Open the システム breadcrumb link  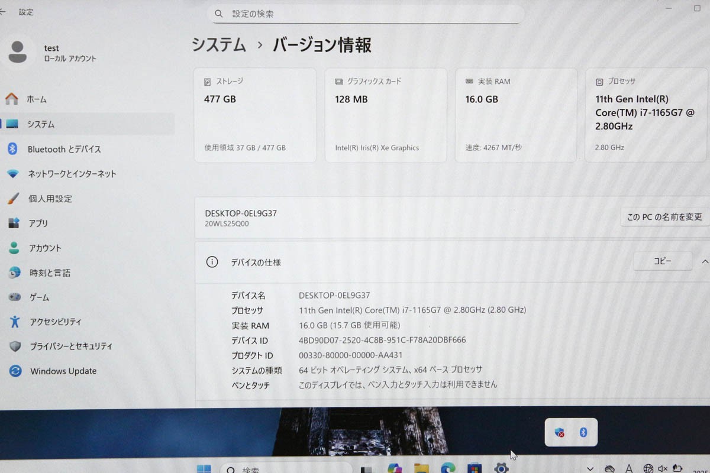point(218,45)
